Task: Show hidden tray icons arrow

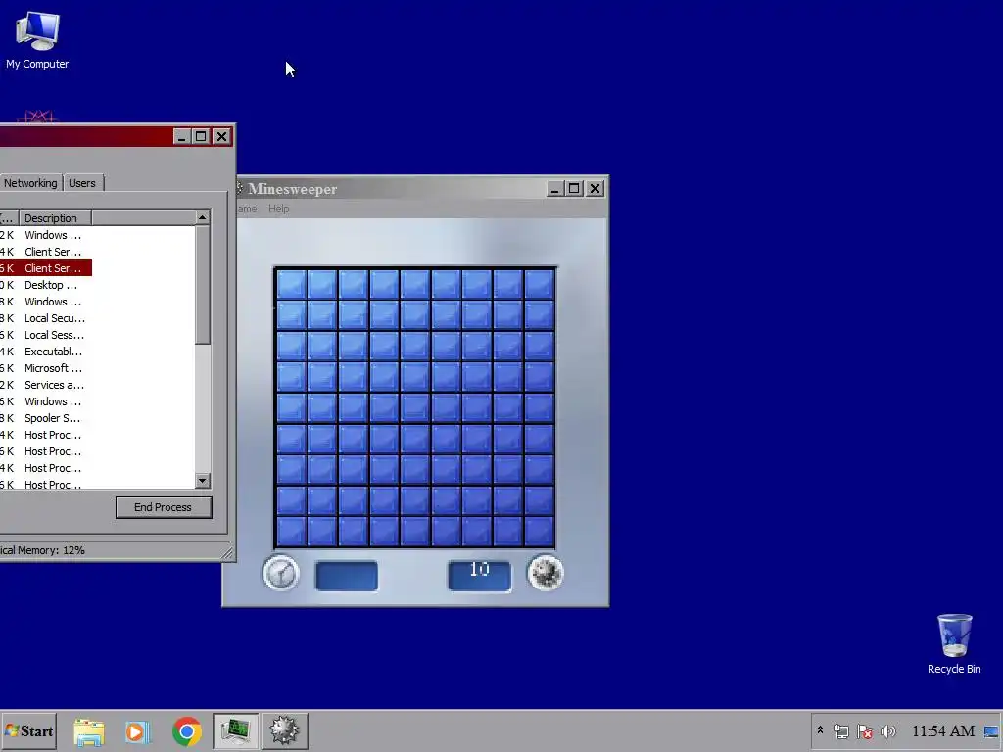Action: pyautogui.click(x=820, y=730)
